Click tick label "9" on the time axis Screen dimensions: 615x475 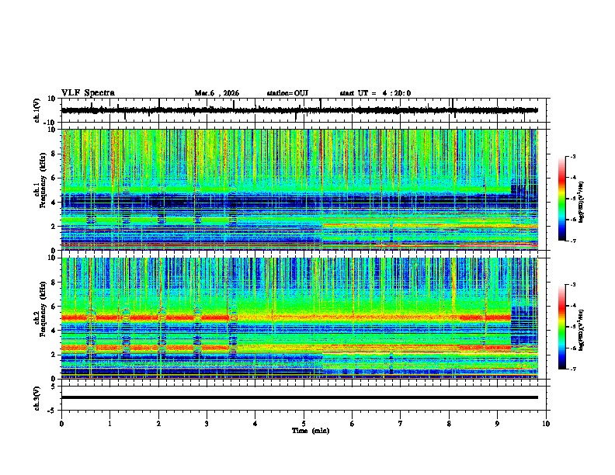[x=497, y=424]
